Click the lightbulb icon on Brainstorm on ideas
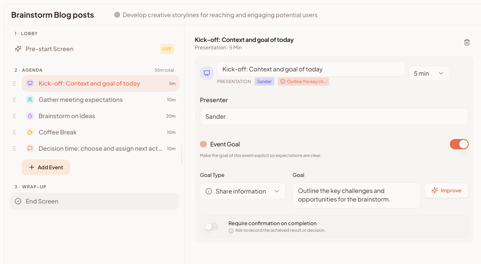The width and height of the screenshot is (481, 264). point(30,116)
